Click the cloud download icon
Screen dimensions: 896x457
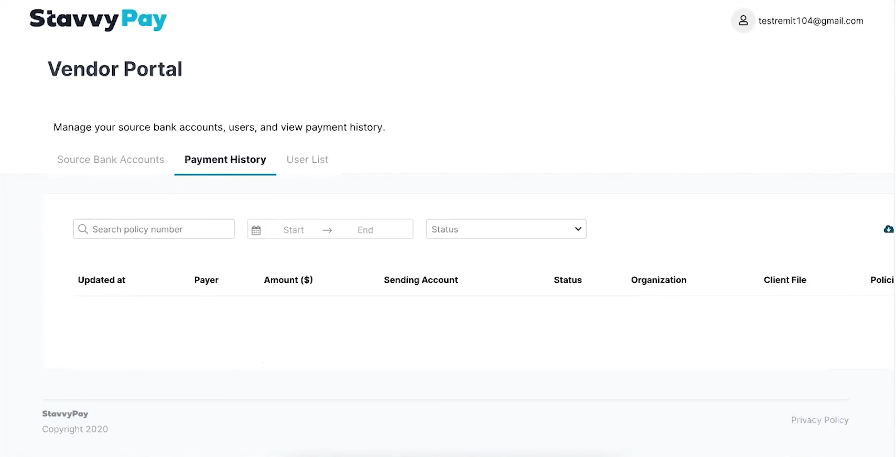pyautogui.click(x=889, y=229)
